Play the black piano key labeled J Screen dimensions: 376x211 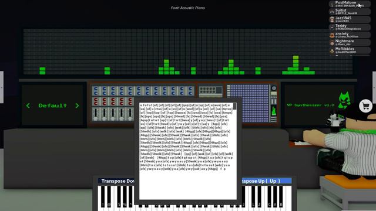243,196
